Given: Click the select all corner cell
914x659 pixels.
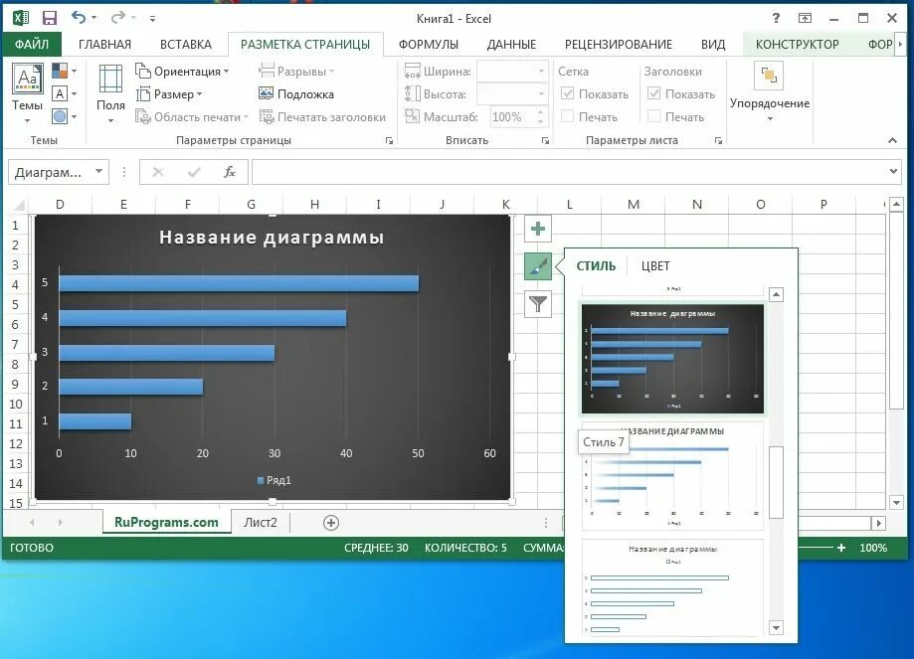Looking at the screenshot, I should (x=19, y=205).
